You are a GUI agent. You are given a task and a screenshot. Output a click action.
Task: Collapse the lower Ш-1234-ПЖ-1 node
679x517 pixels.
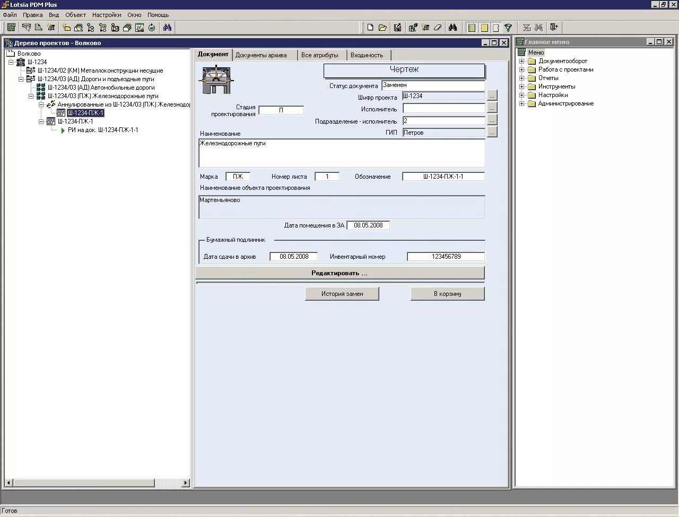[x=41, y=121]
